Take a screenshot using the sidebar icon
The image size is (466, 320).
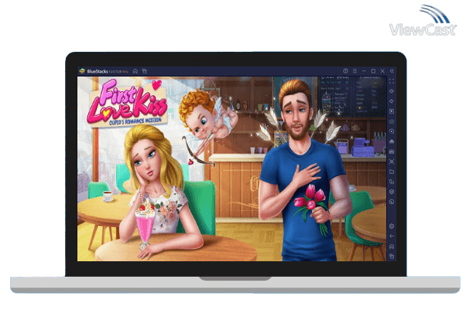(392, 162)
